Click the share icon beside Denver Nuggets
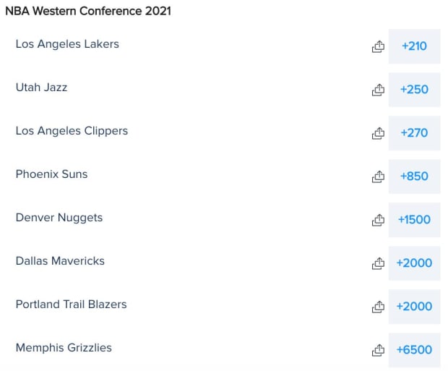 click(x=378, y=220)
